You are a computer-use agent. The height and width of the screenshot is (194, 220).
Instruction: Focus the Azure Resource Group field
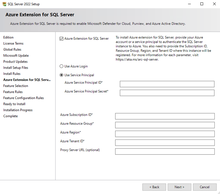point(165,125)
